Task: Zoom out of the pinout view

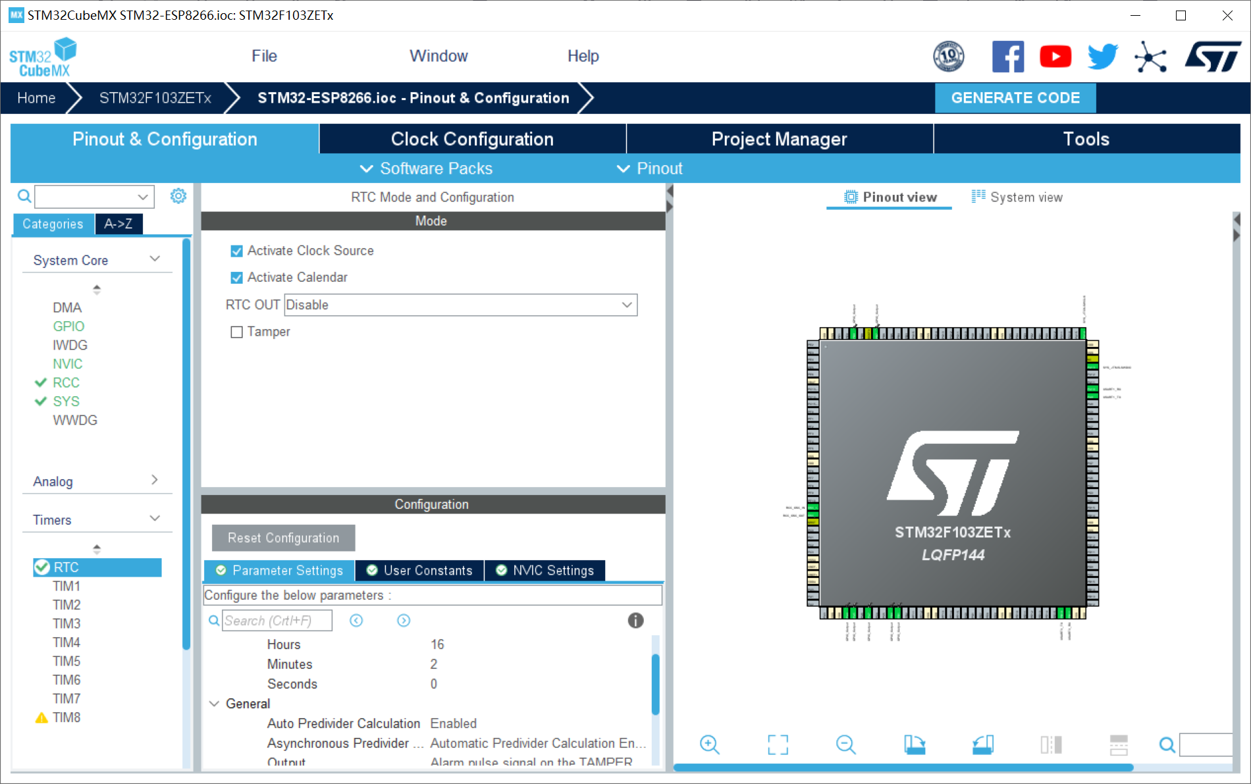Action: click(x=846, y=745)
